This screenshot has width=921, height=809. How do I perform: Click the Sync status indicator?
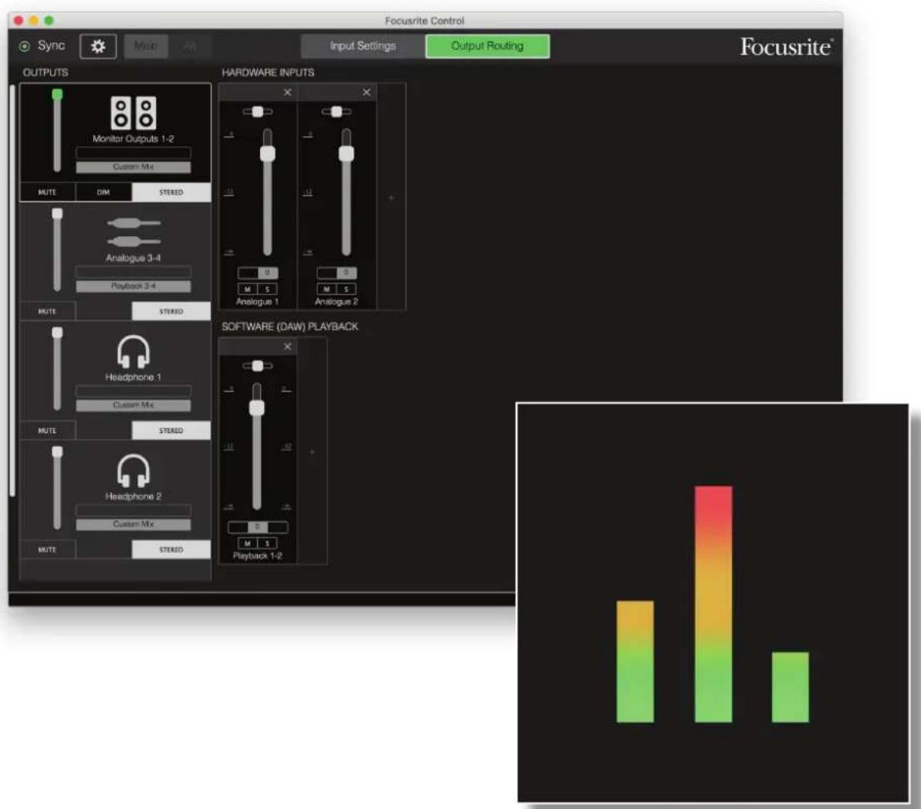point(25,46)
